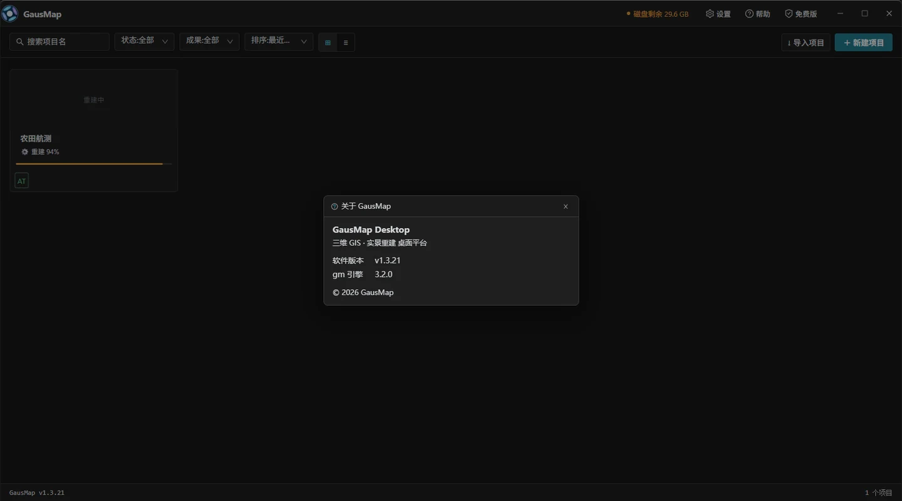This screenshot has height=501, width=902.
Task: Click GausMap v1.3.21 in status bar
Action: point(37,493)
